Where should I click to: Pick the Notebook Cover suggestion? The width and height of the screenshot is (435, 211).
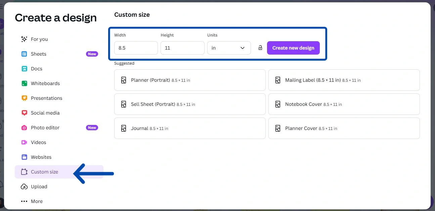(344, 104)
